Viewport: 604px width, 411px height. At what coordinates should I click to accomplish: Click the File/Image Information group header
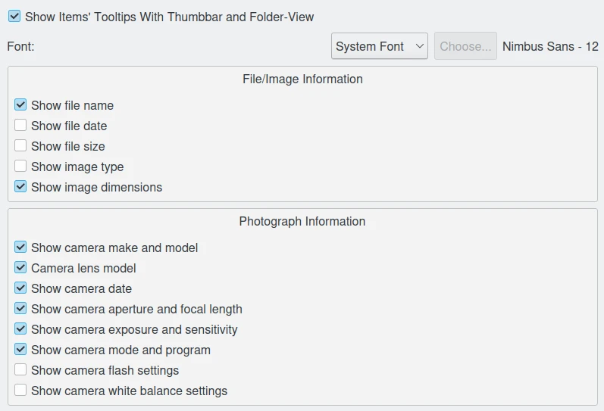click(x=302, y=79)
